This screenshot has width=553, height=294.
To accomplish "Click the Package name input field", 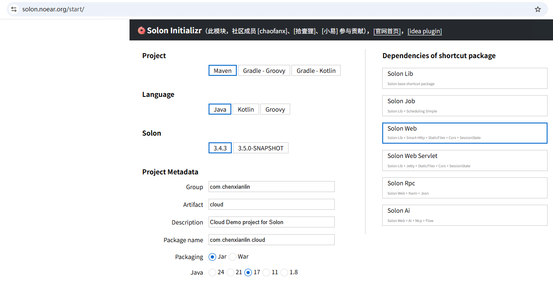I will (x=272, y=240).
